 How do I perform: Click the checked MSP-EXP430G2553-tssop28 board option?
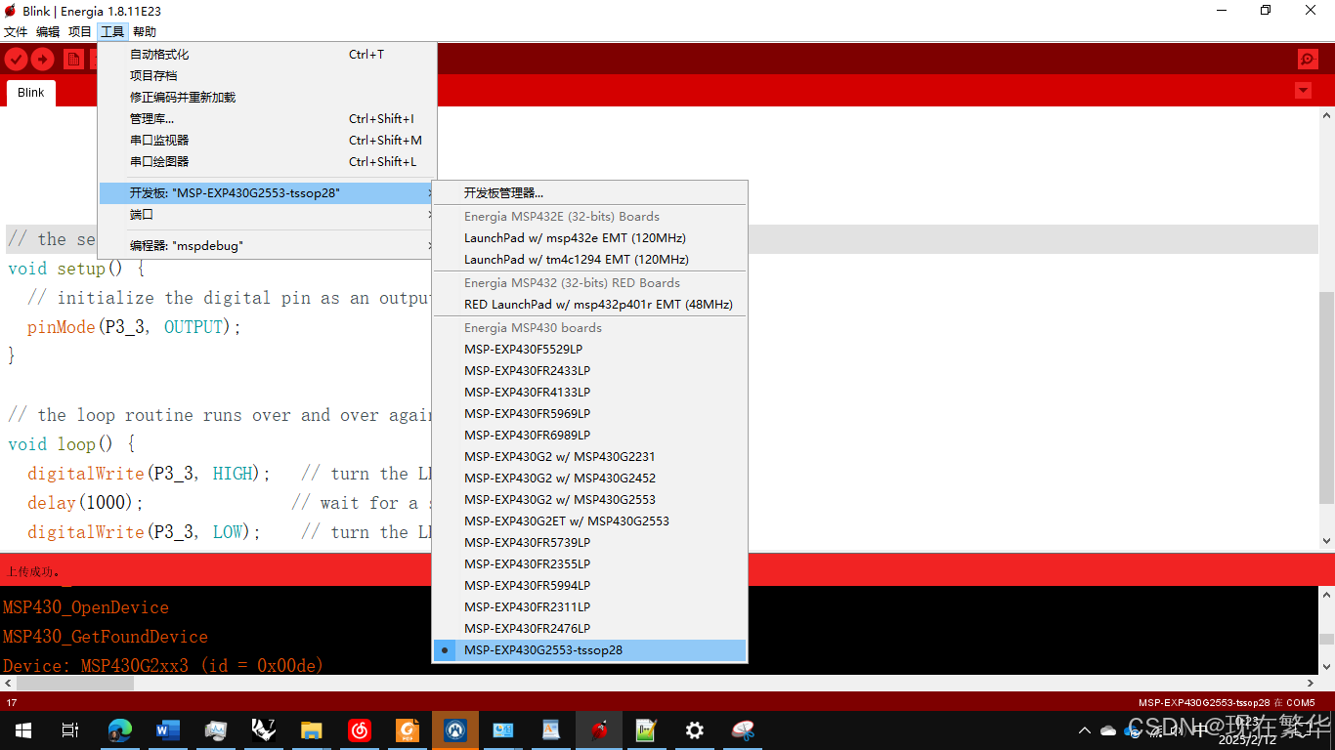(589, 650)
